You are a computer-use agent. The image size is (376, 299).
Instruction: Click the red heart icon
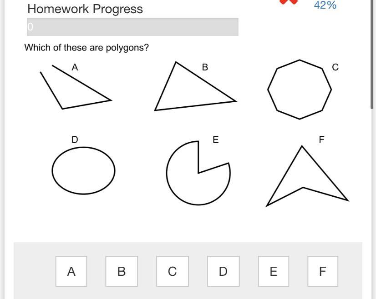(x=288, y=2)
